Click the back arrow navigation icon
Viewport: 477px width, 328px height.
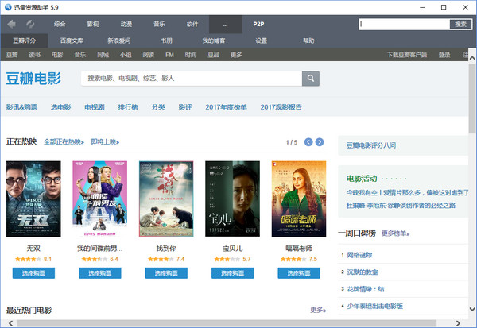pos(11,25)
